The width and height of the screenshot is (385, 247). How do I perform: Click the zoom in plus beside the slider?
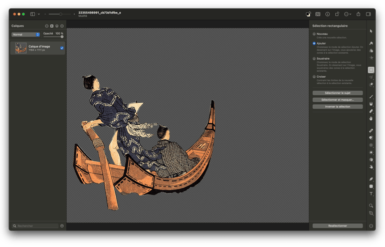(74, 14)
